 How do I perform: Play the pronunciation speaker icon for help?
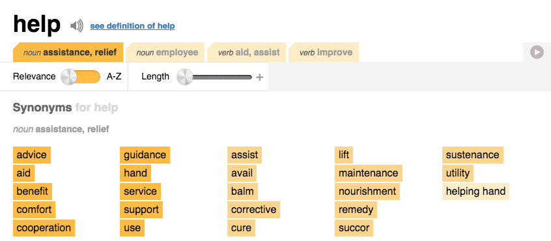(77, 26)
